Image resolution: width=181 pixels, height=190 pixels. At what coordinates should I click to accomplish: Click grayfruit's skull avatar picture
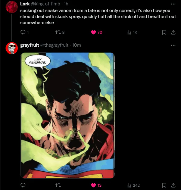point(11,48)
